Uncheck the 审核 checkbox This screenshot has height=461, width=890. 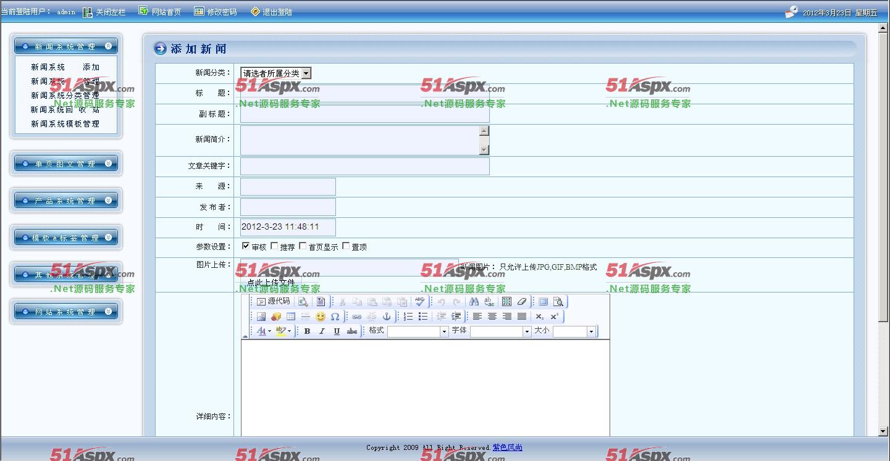pyautogui.click(x=246, y=246)
